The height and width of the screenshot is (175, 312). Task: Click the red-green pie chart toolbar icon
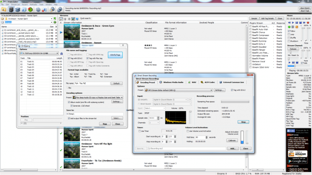(30, 9)
